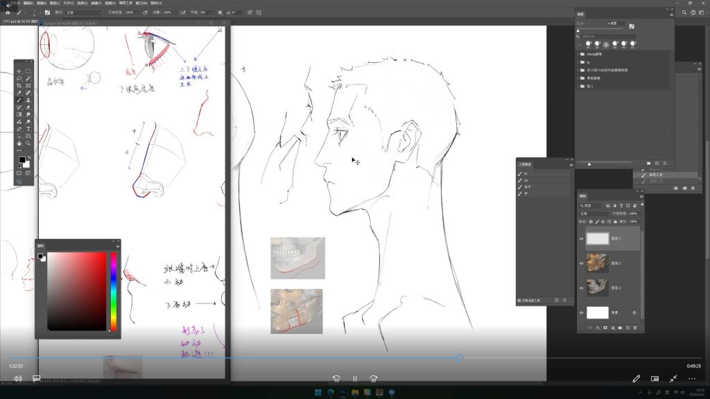Select the Type tool
Image resolution: width=710 pixels, height=399 pixels.
click(28, 129)
